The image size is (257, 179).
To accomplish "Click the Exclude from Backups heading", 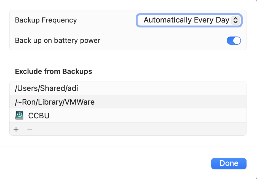I will click(53, 71).
